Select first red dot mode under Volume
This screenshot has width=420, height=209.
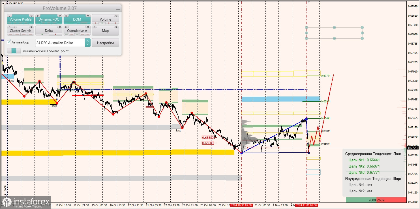pos(95,23)
